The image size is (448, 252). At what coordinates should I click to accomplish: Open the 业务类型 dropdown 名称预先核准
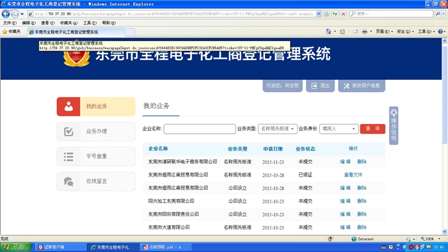coord(277,129)
